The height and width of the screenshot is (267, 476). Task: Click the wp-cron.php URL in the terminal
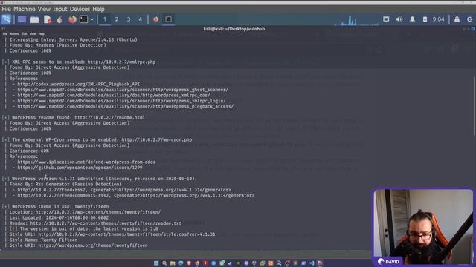pyautogui.click(x=157, y=140)
